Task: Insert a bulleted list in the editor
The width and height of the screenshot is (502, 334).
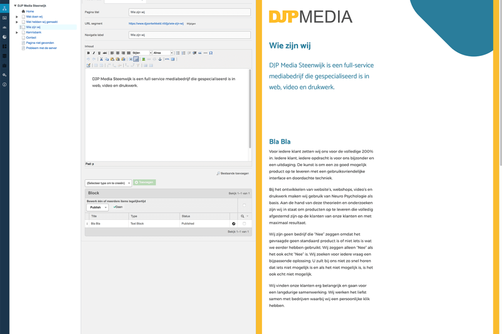Action: pyautogui.click(x=178, y=53)
